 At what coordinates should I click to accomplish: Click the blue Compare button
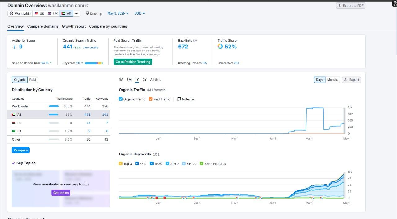pyautogui.click(x=21, y=150)
